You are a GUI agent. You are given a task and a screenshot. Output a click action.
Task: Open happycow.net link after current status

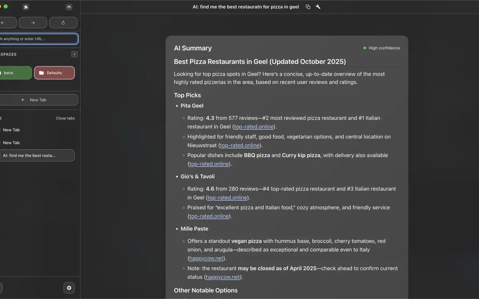pyautogui.click(x=223, y=277)
